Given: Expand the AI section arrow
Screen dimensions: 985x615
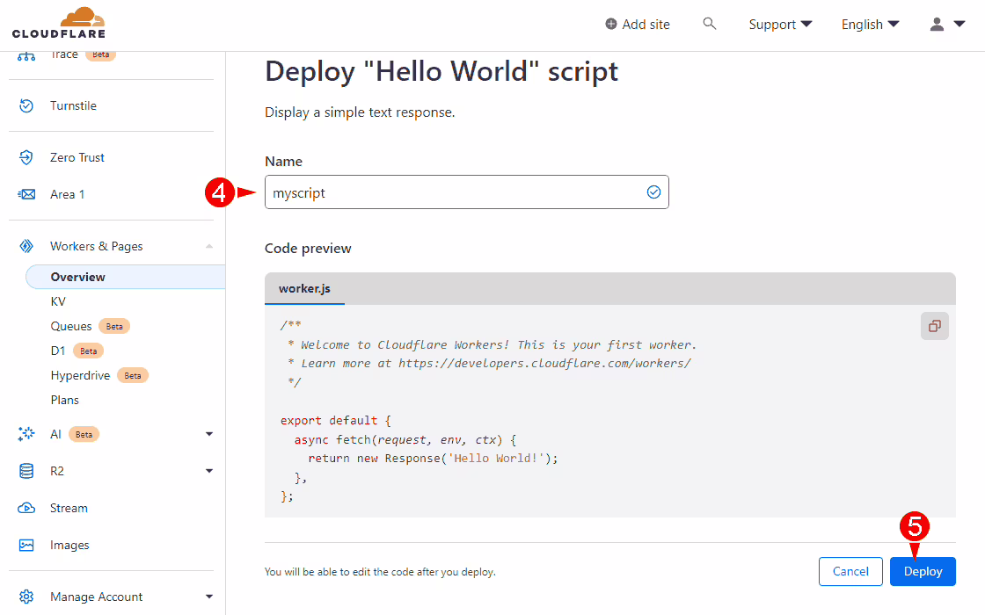Looking at the screenshot, I should [x=209, y=434].
